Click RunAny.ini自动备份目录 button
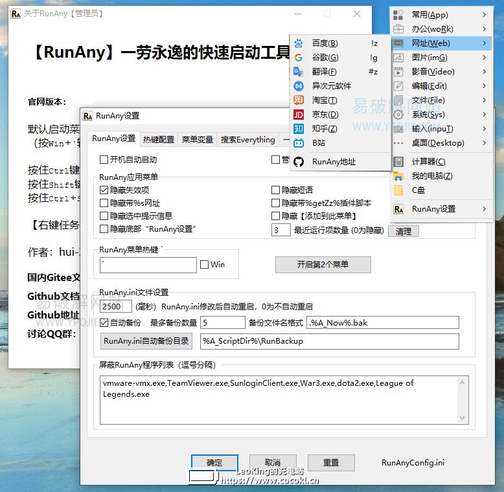 pyautogui.click(x=146, y=341)
